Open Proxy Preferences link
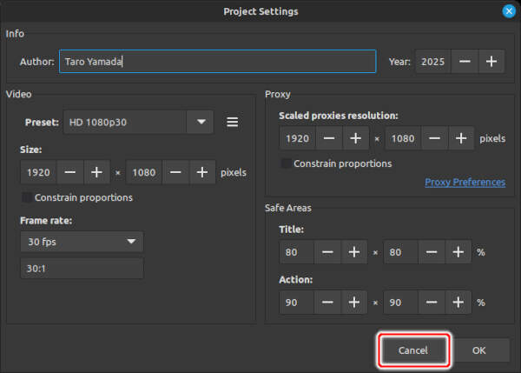Screen dimensions: 521x373 (x=465, y=183)
